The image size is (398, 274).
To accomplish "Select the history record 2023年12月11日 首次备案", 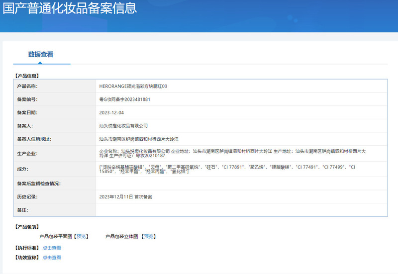I will click(x=125, y=197).
